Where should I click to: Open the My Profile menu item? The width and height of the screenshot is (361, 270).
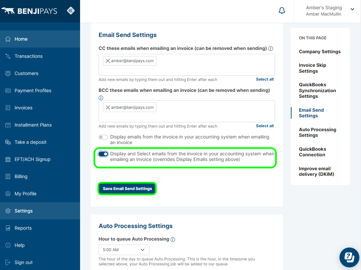(x=40, y=194)
